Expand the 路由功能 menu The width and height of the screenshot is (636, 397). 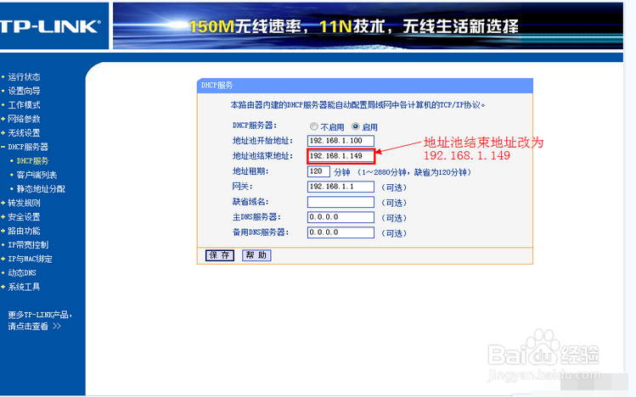pyautogui.click(x=24, y=231)
